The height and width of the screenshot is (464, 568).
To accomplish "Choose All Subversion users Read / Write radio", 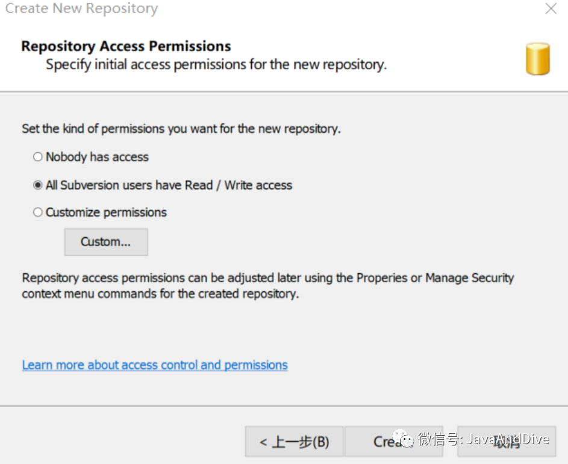I will pyautogui.click(x=38, y=185).
